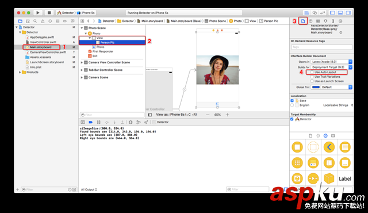This screenshot has height=213, width=368.
Task: Open the Symbol navigator tab
Action: click(28, 21)
